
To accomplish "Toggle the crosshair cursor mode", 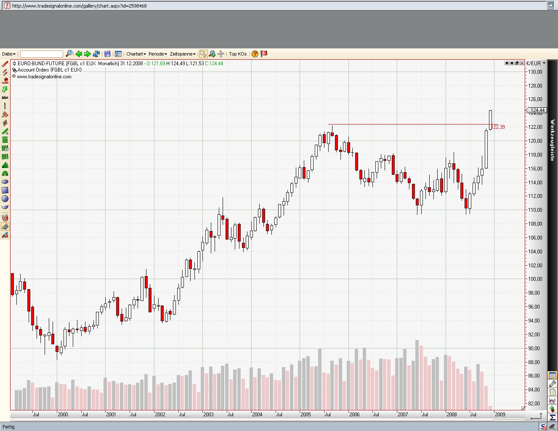I will [221, 54].
